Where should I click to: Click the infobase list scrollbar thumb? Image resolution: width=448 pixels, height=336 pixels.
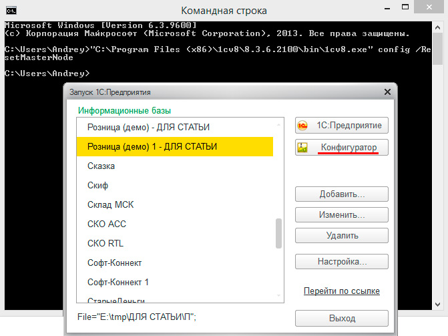point(278,233)
